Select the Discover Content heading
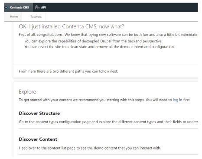 coord(38,140)
